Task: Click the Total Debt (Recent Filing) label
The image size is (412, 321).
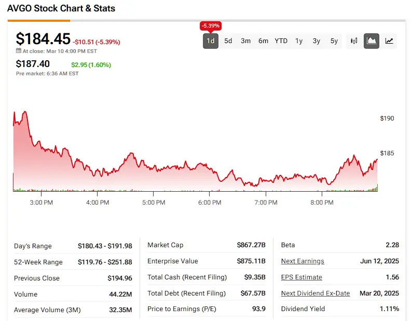Action: (187, 293)
